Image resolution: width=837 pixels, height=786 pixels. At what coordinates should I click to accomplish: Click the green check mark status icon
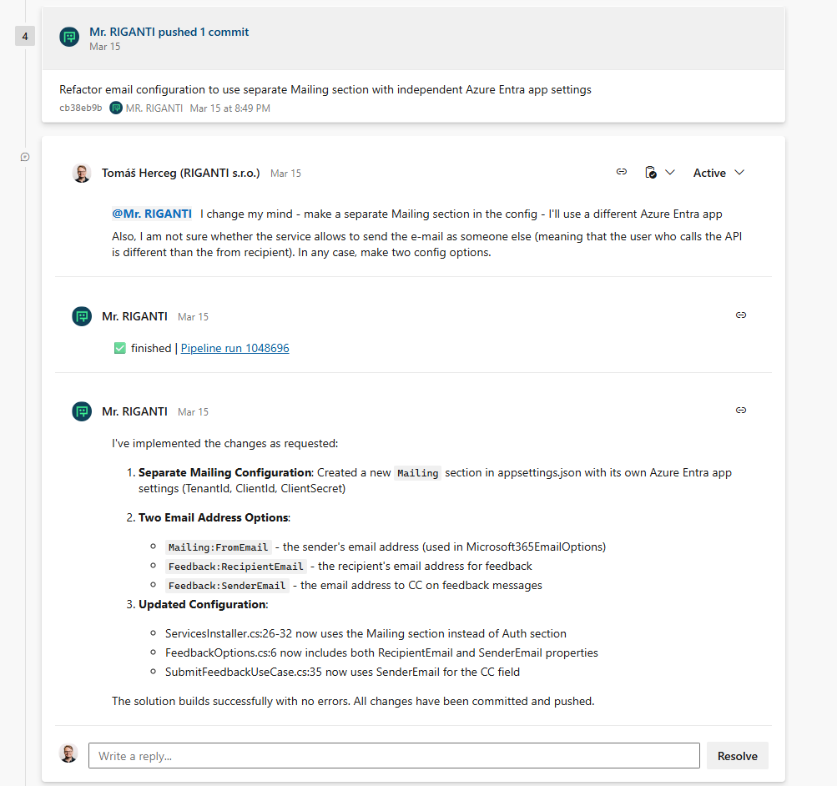point(120,347)
